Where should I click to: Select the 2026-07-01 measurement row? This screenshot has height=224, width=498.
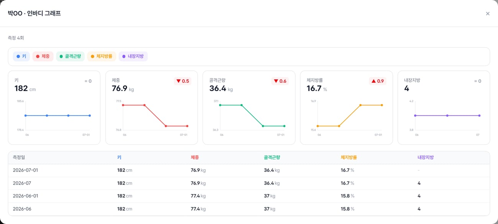coord(249,170)
